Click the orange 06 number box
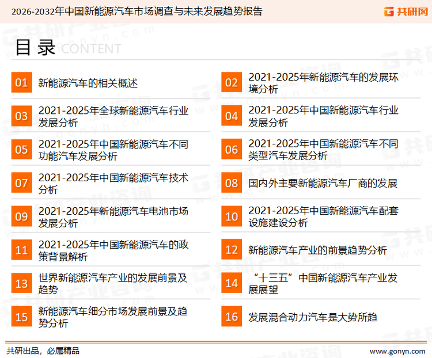Image resolution: width=432 pixels, height=358 pixels. tap(232, 149)
